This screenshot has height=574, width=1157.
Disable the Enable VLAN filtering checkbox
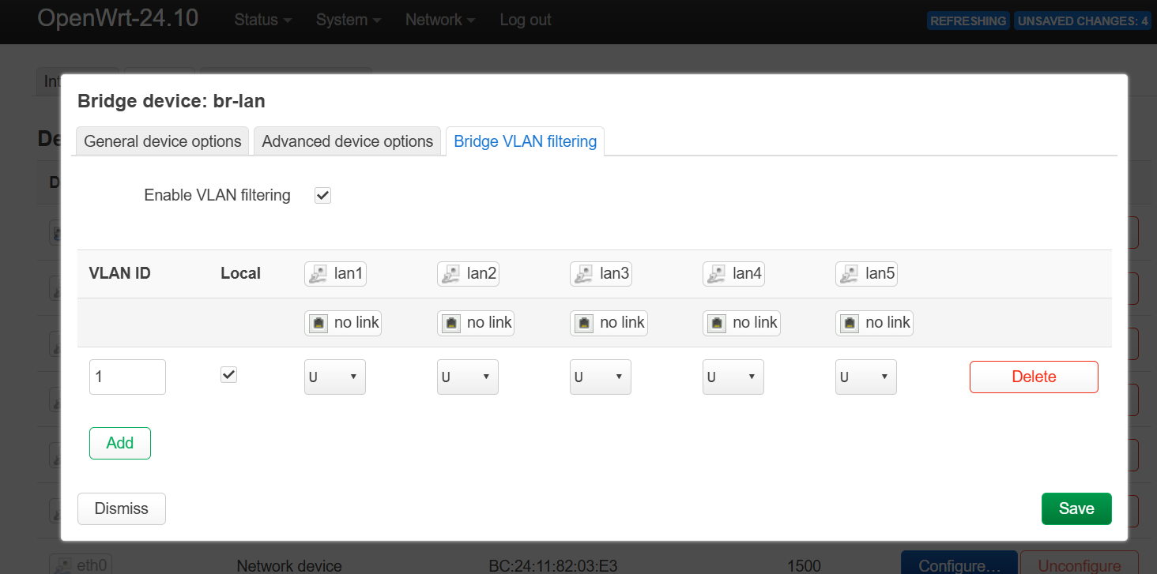[322, 196]
